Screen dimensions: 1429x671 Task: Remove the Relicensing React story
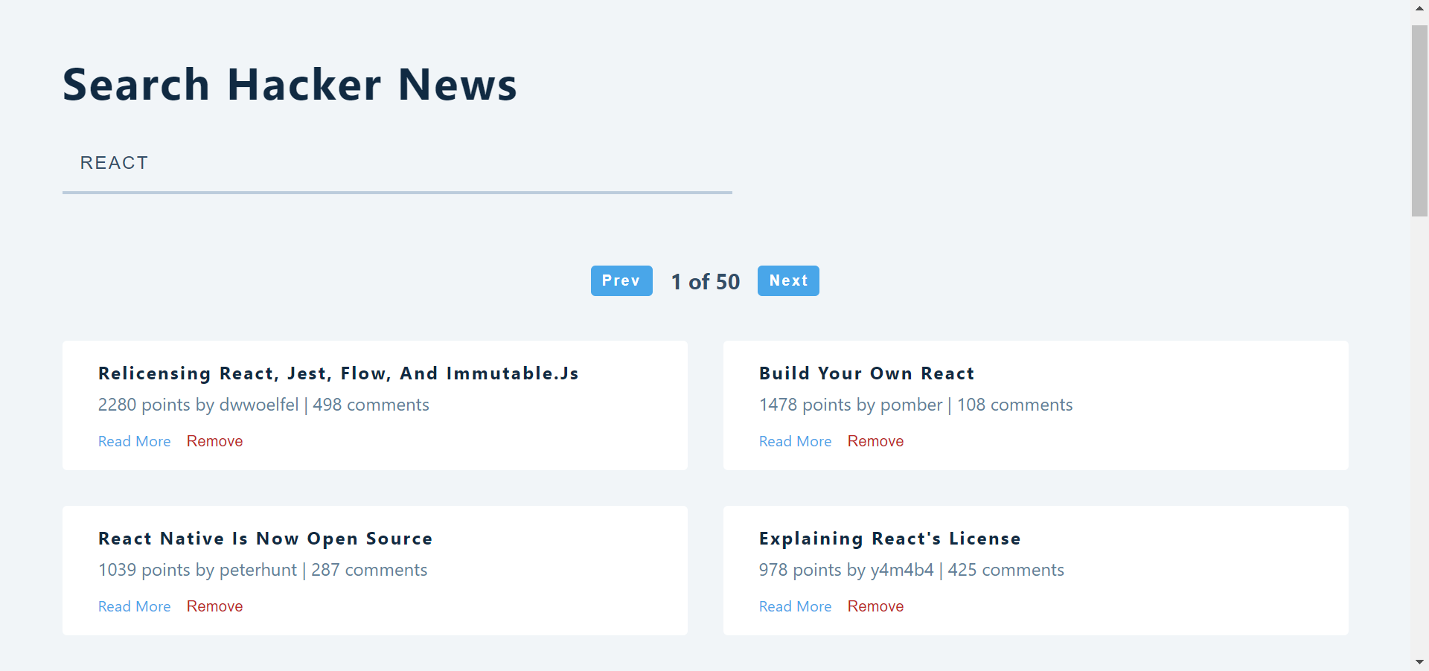click(214, 441)
